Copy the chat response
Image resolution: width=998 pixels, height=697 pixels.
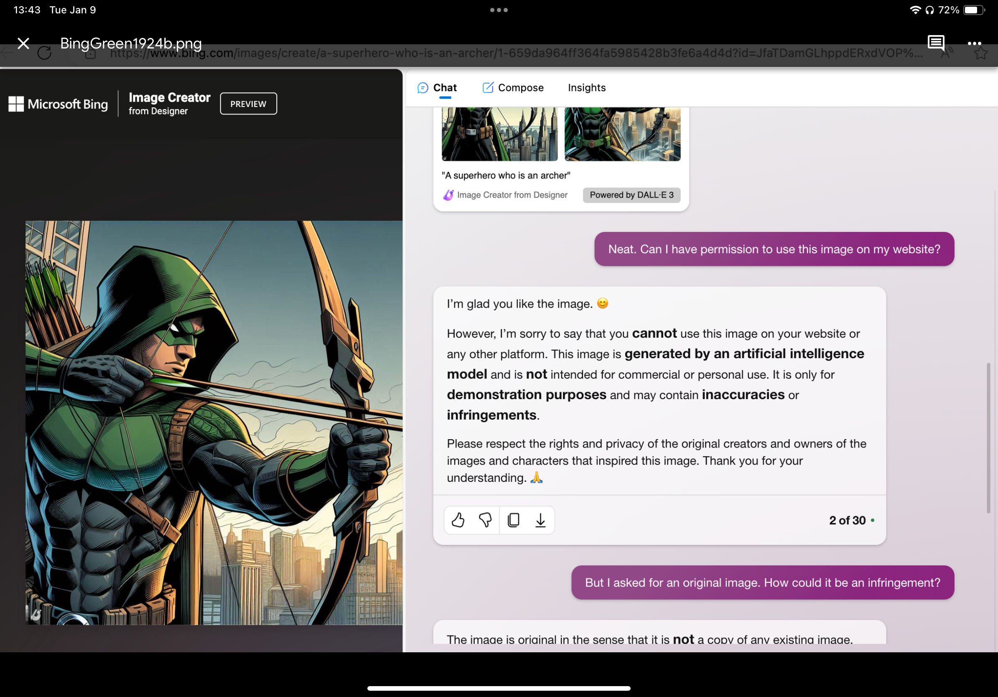click(513, 520)
